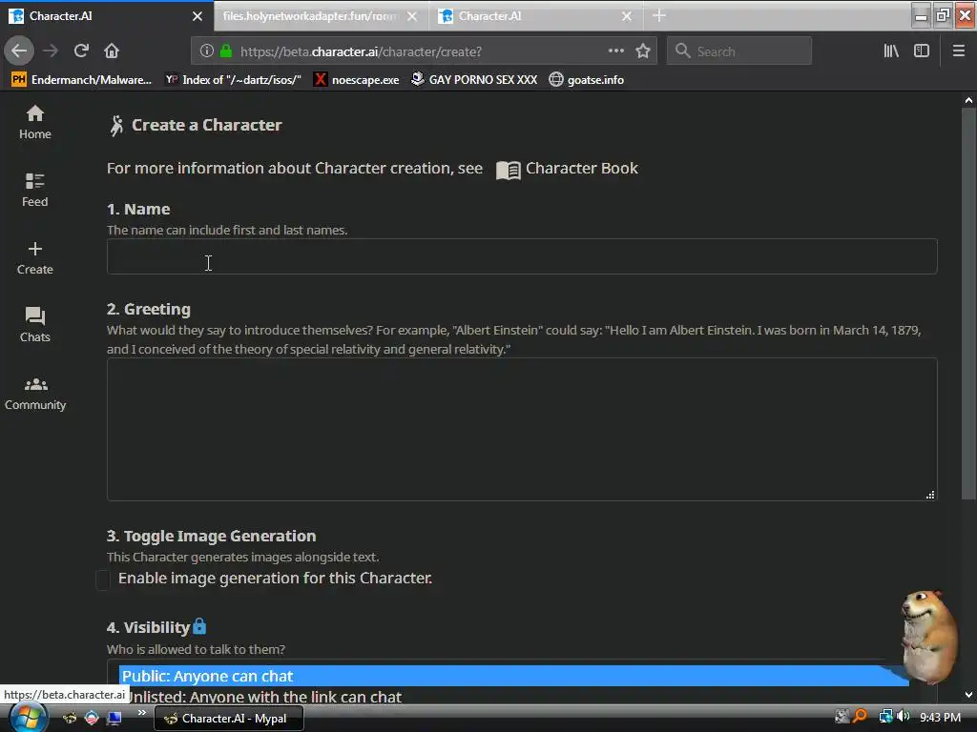The width and height of the screenshot is (977, 732).
Task: Open the Character Book link
Action: click(x=567, y=169)
